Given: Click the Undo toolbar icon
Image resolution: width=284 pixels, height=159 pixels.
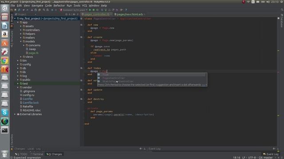Looking at the screenshot, I should pyautogui.click(x=24, y=10).
